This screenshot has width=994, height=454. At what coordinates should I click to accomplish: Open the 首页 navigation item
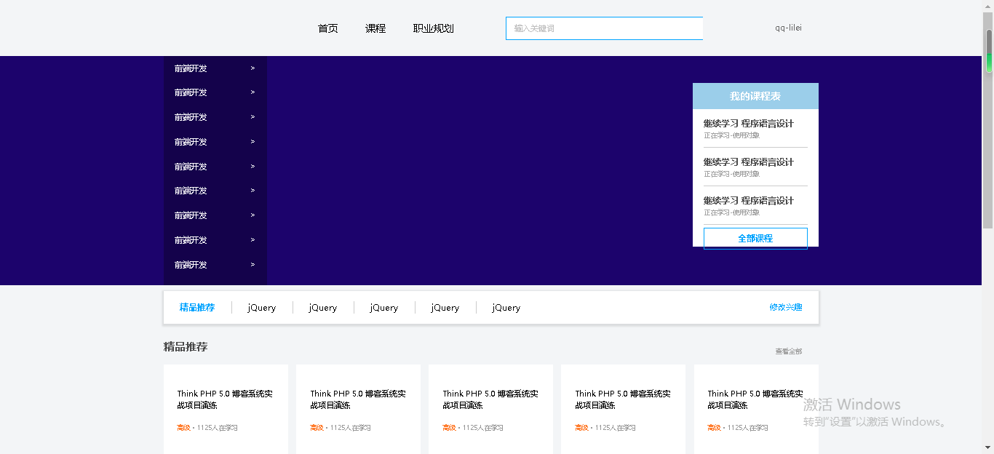click(327, 28)
